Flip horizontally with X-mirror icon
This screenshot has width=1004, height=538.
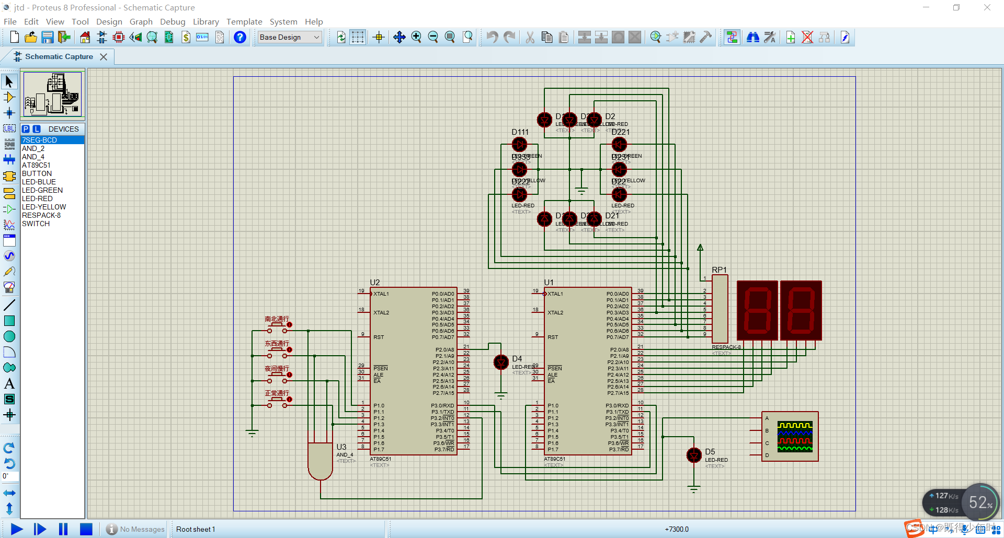click(x=9, y=493)
